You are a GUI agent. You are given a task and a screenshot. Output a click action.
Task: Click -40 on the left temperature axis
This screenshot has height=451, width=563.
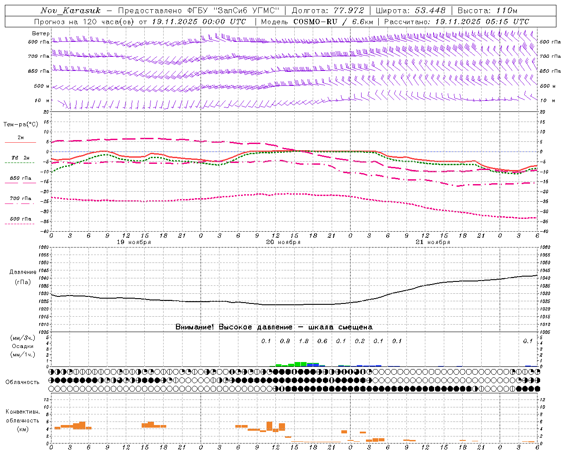point(45,231)
